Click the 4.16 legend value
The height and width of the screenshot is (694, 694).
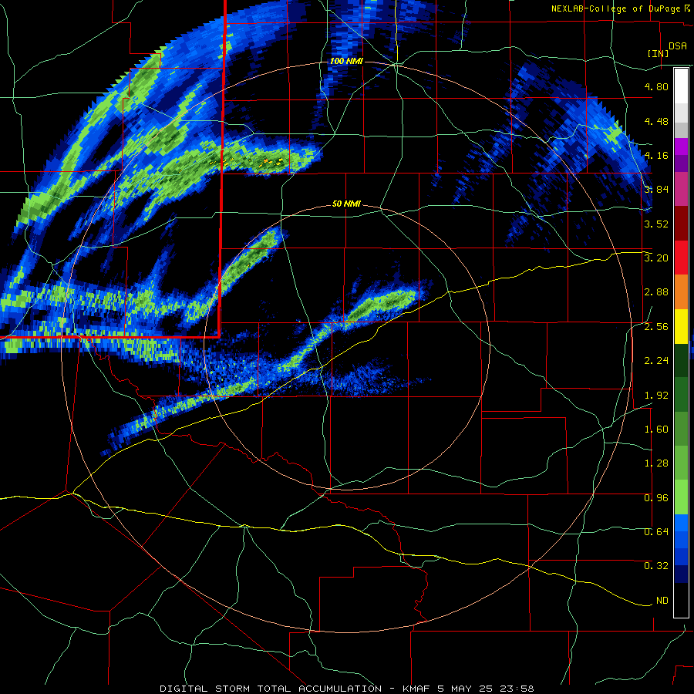(656, 155)
